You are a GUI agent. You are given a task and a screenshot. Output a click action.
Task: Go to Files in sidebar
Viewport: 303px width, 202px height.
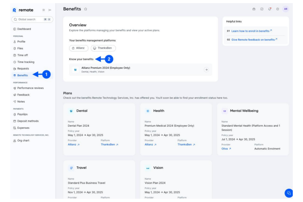20,48
